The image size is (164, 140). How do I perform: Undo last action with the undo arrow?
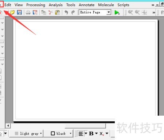pos(66,12)
